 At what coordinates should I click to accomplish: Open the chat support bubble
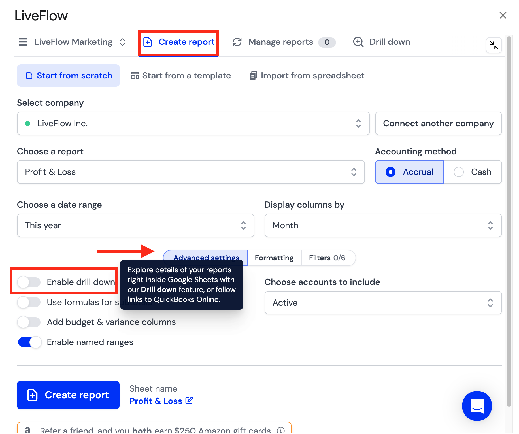tap(477, 406)
